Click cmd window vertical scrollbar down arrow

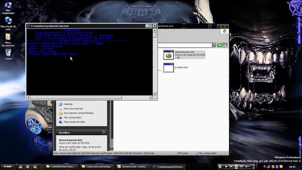click(x=155, y=93)
